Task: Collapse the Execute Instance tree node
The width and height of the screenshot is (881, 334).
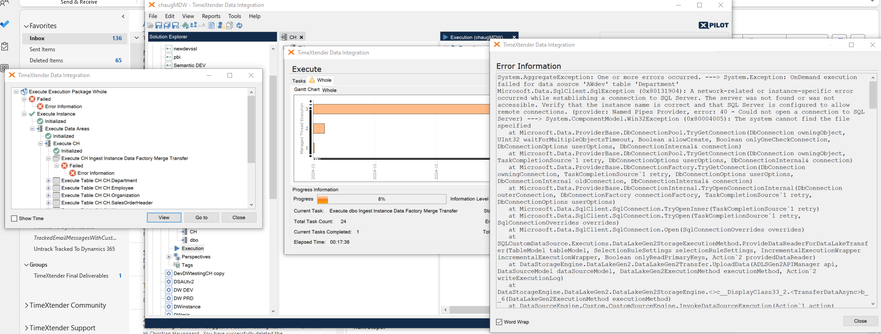Action: pyautogui.click(x=24, y=114)
